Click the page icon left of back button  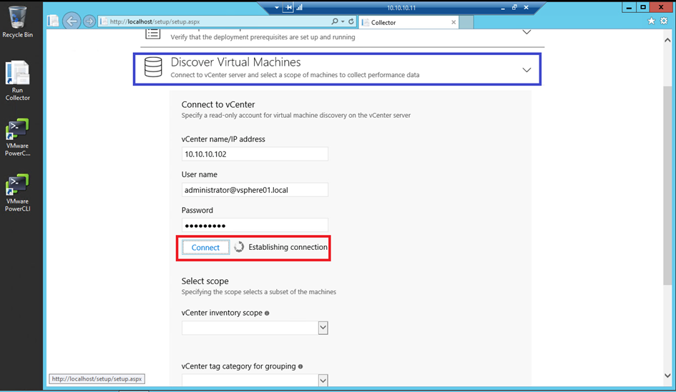tap(53, 21)
